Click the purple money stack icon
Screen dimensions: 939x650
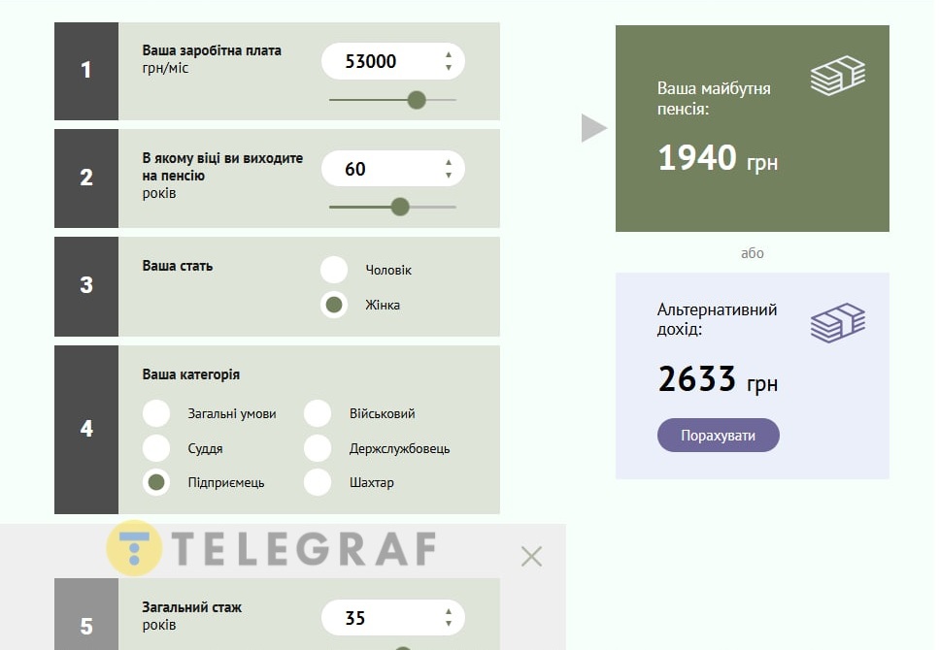click(837, 323)
